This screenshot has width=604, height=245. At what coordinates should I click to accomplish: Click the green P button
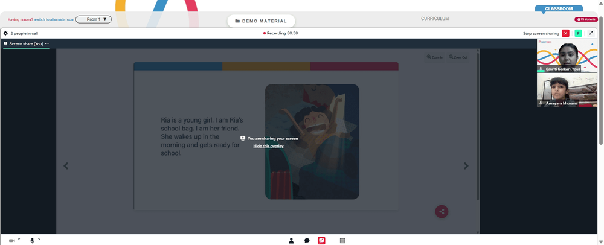(578, 33)
